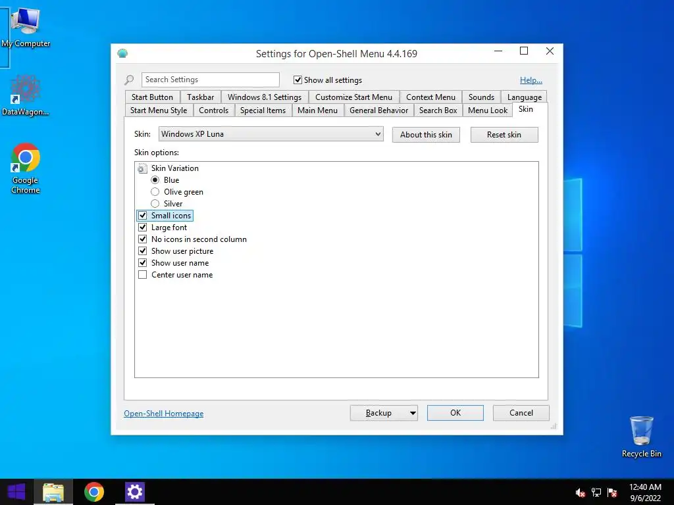Click the About this skin button
Image resolution: width=674 pixels, height=505 pixels.
426,135
